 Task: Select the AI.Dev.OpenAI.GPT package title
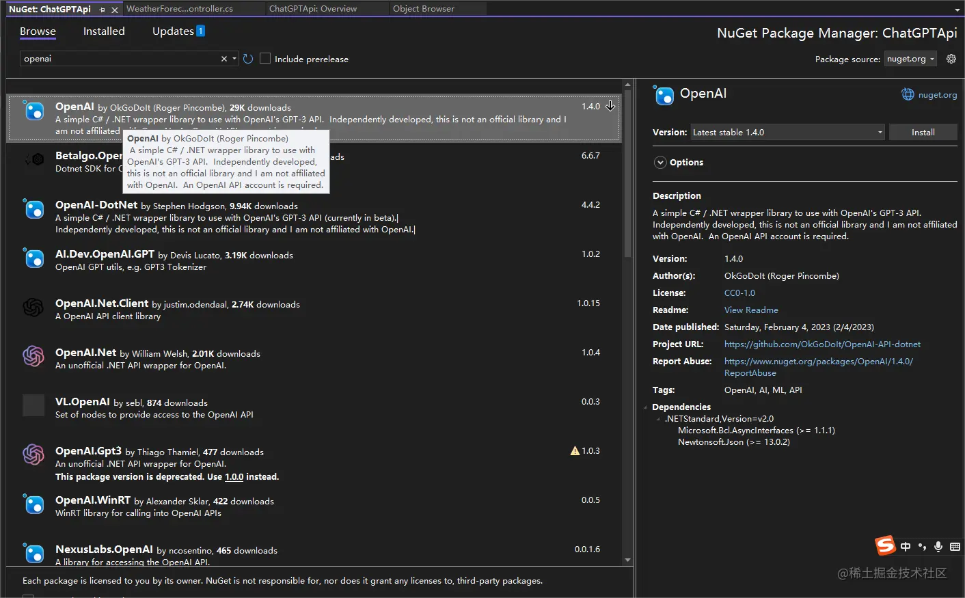(105, 254)
